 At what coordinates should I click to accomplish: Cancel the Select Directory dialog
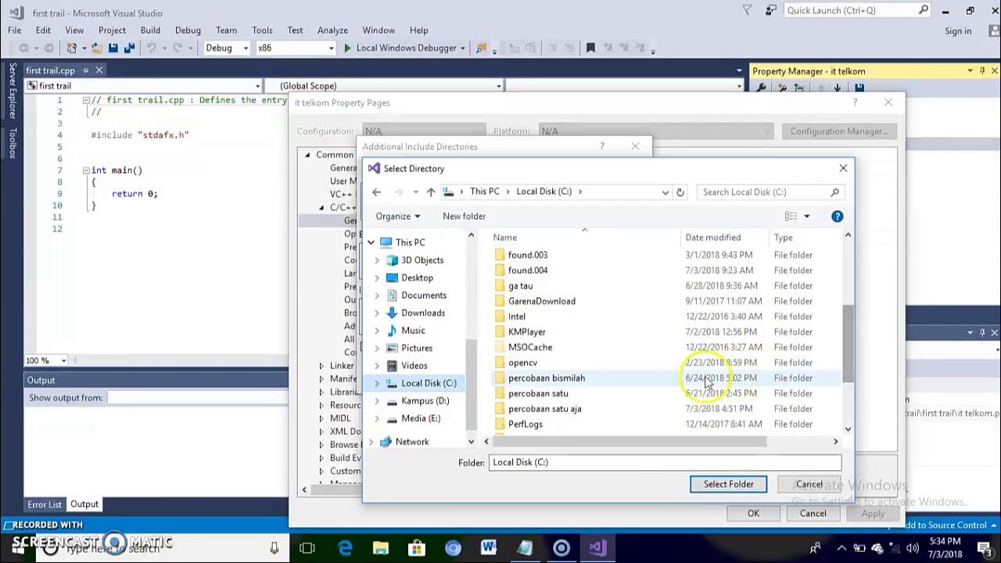pos(809,484)
